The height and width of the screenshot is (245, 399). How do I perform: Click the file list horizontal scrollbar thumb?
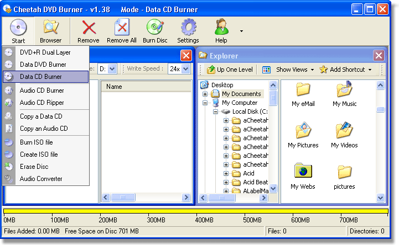123,198
